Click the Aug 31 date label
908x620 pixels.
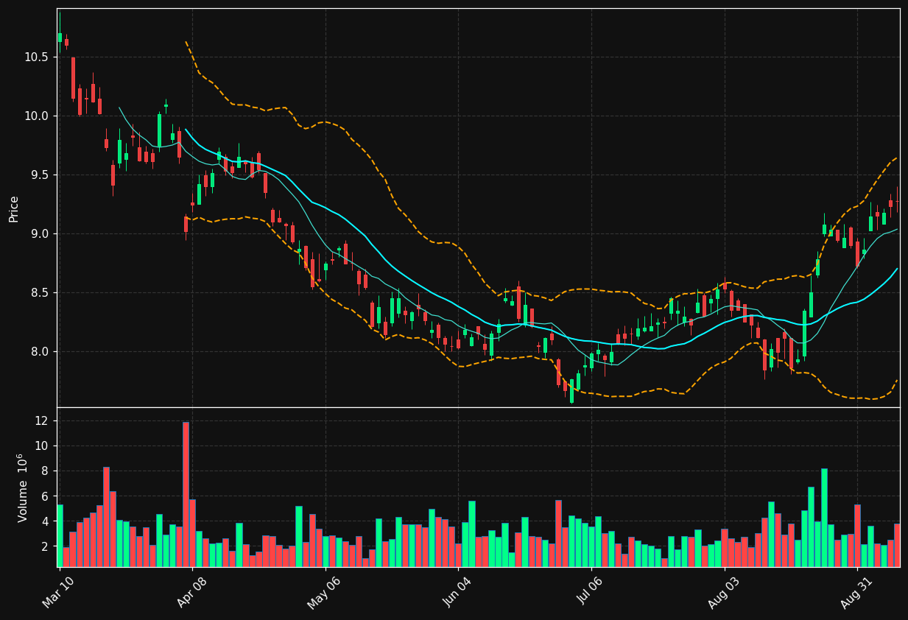click(857, 591)
